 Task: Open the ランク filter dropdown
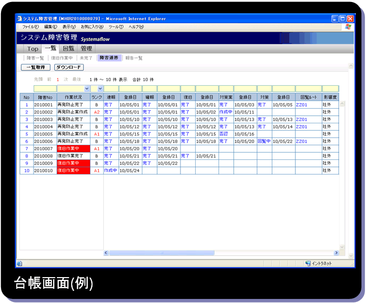[x=100, y=89]
